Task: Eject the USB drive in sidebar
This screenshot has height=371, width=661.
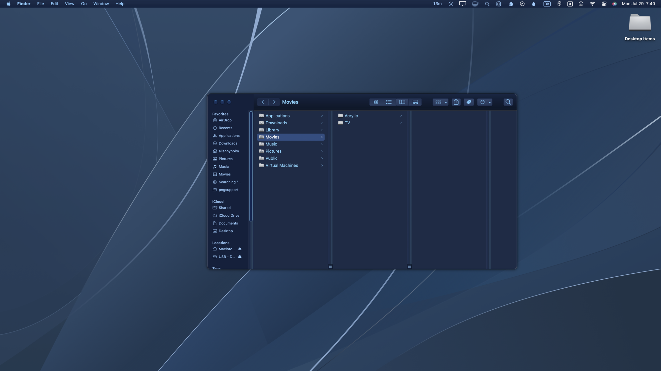Action: pyautogui.click(x=240, y=257)
